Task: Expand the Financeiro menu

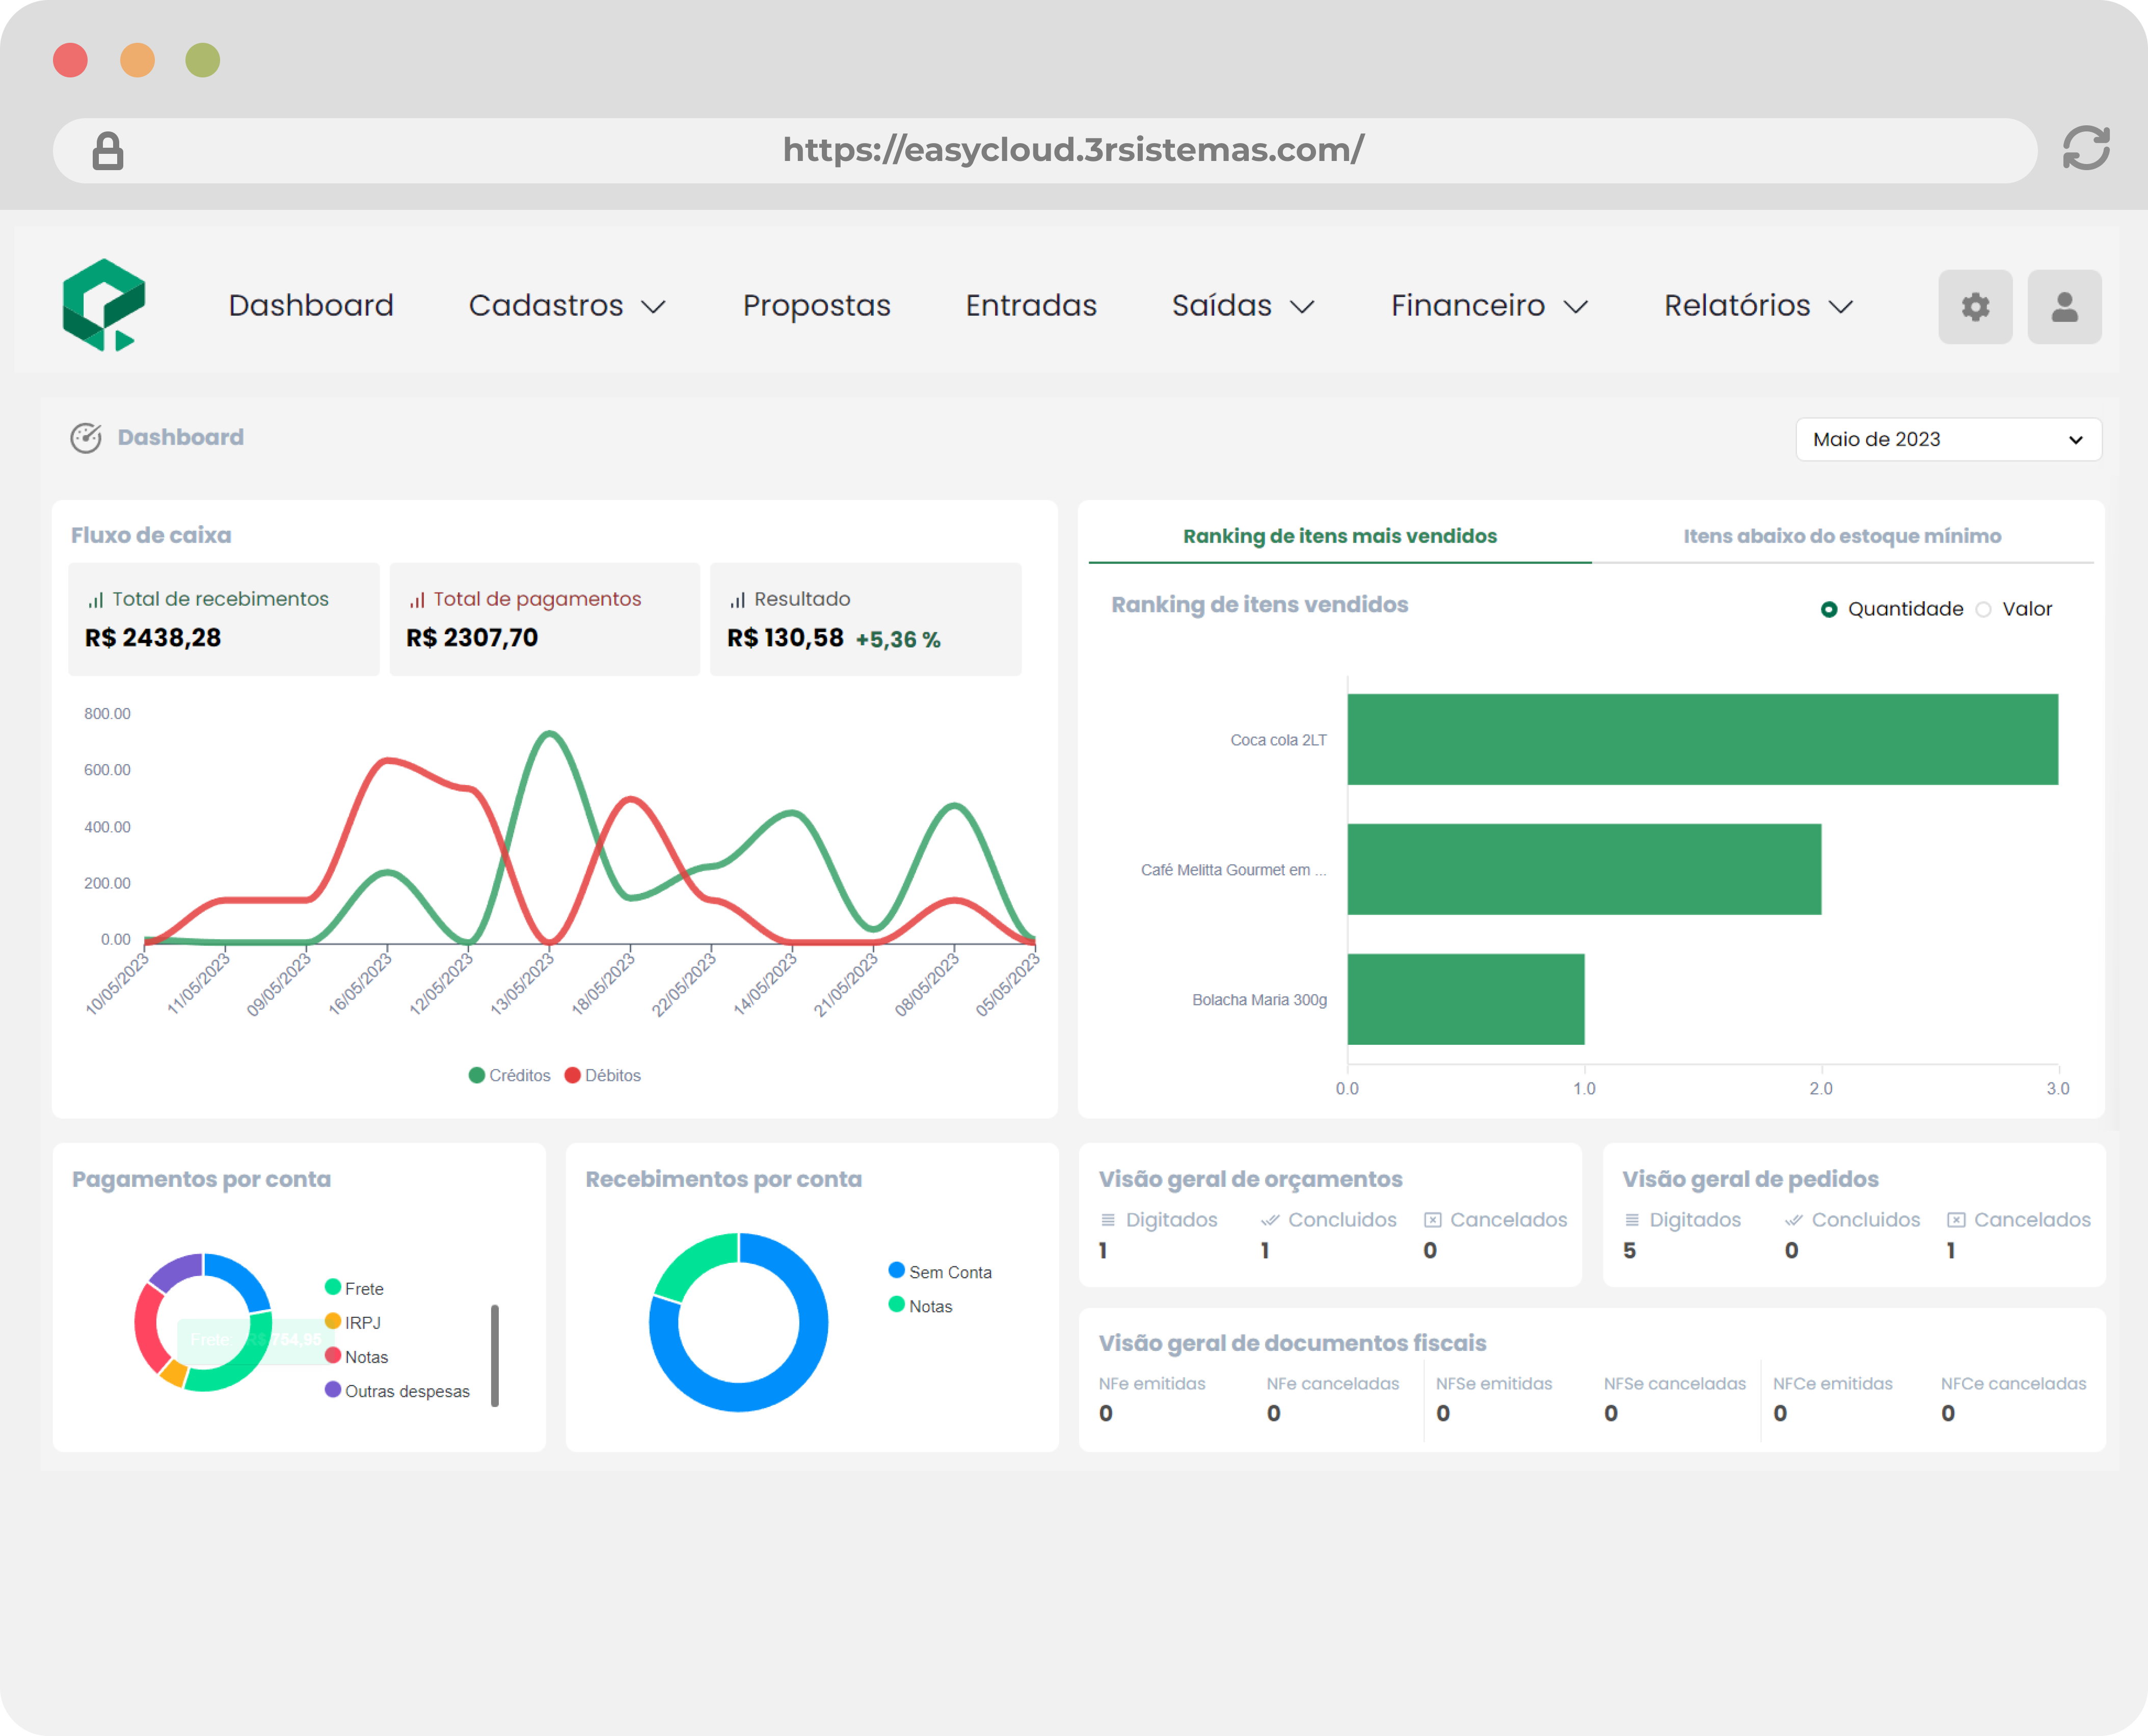Action: coord(1489,305)
